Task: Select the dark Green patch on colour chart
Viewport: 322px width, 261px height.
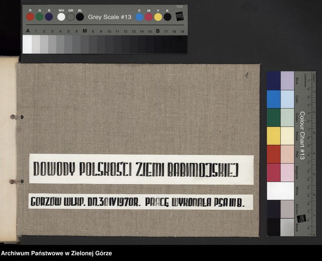Action: (x=274, y=117)
